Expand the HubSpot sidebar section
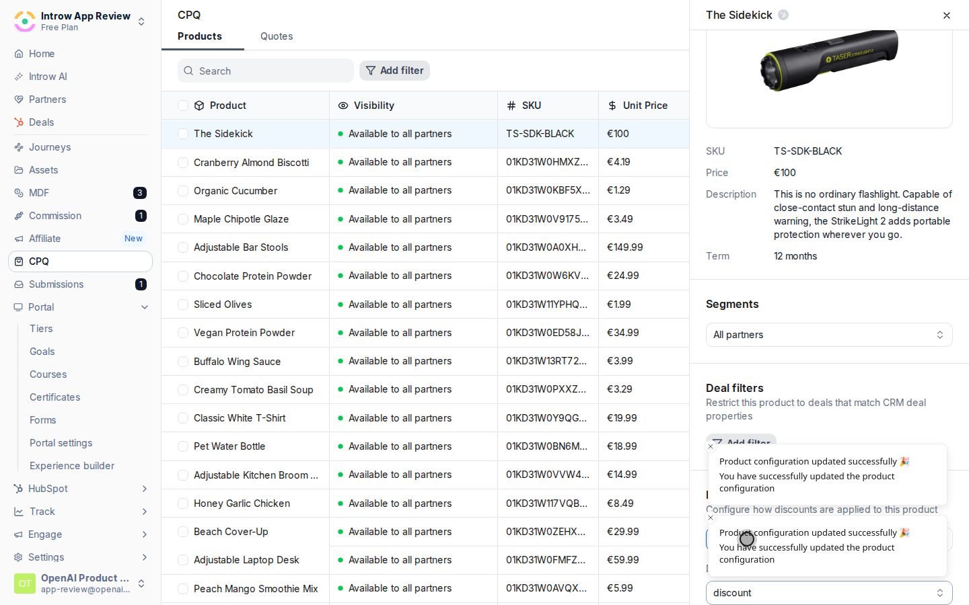The height and width of the screenshot is (605, 969). pos(145,489)
